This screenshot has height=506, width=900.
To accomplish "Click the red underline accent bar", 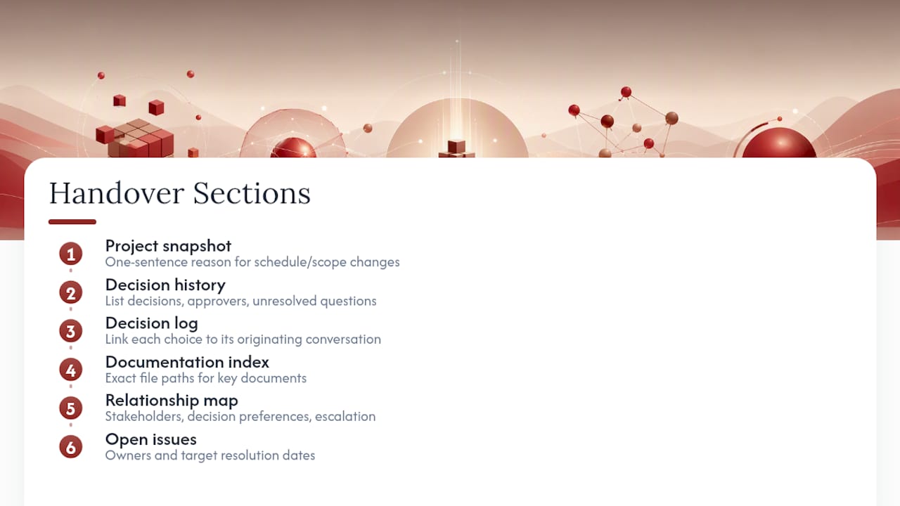I will click(72, 222).
